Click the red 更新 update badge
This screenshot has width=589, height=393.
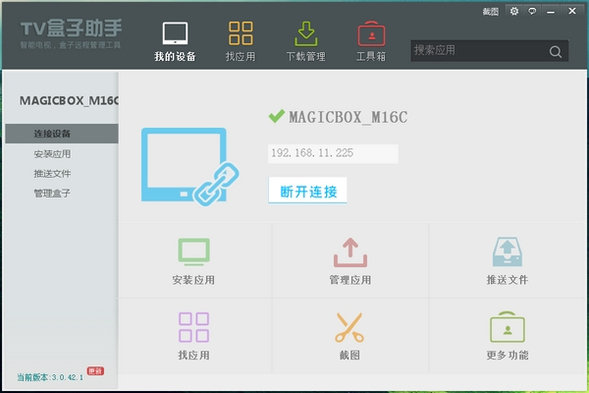(95, 371)
